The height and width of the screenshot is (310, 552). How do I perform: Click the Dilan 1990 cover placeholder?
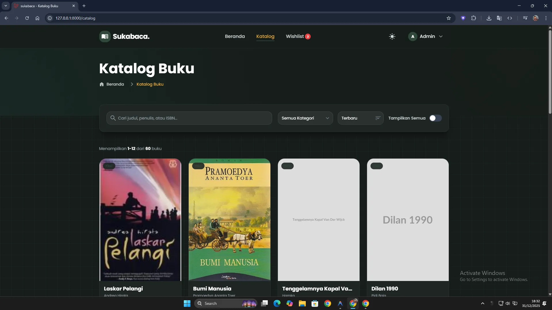[x=408, y=220]
